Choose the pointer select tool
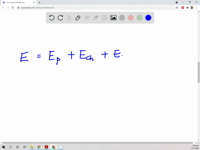This screenshot has height=150, width=200. [x=69, y=18]
